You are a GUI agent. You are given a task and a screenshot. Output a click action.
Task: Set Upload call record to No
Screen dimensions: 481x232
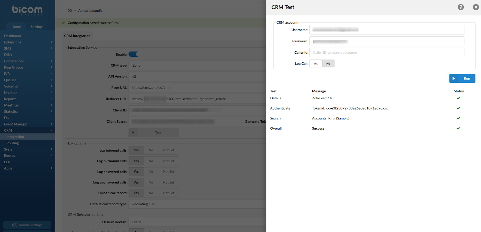point(151,193)
